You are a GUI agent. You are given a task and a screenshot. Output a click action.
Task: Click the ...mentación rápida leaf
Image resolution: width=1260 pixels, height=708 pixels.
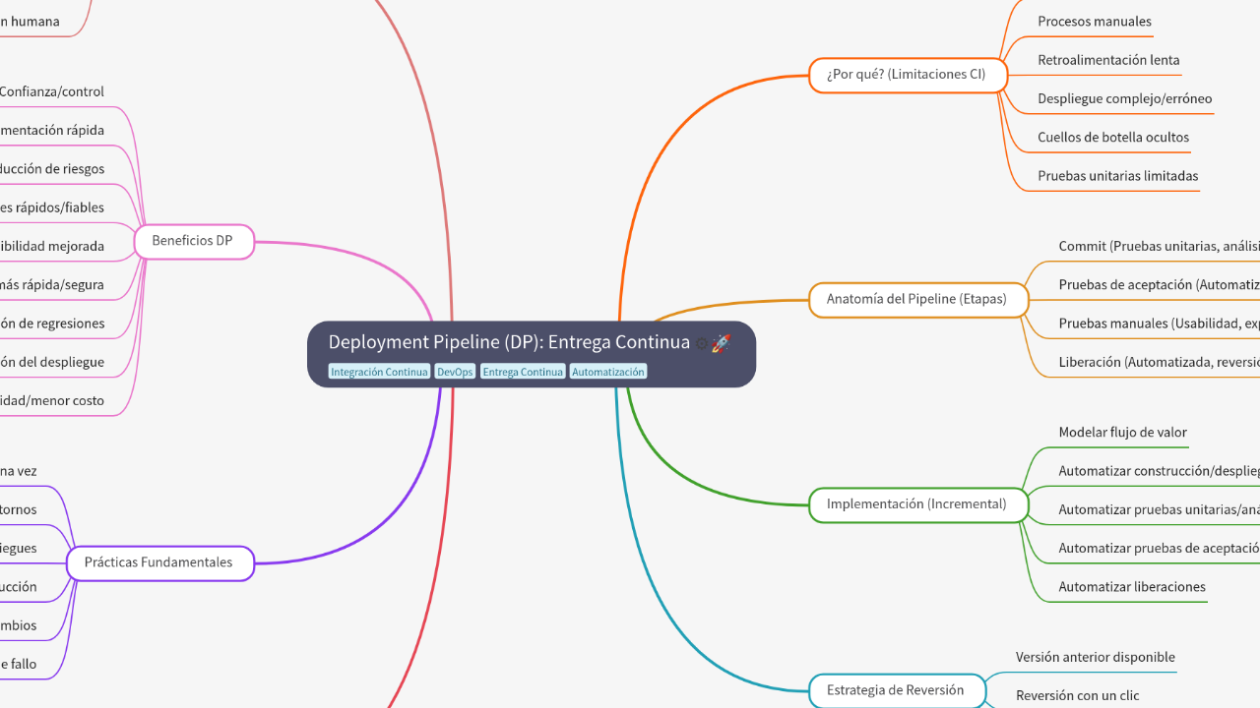(52, 130)
